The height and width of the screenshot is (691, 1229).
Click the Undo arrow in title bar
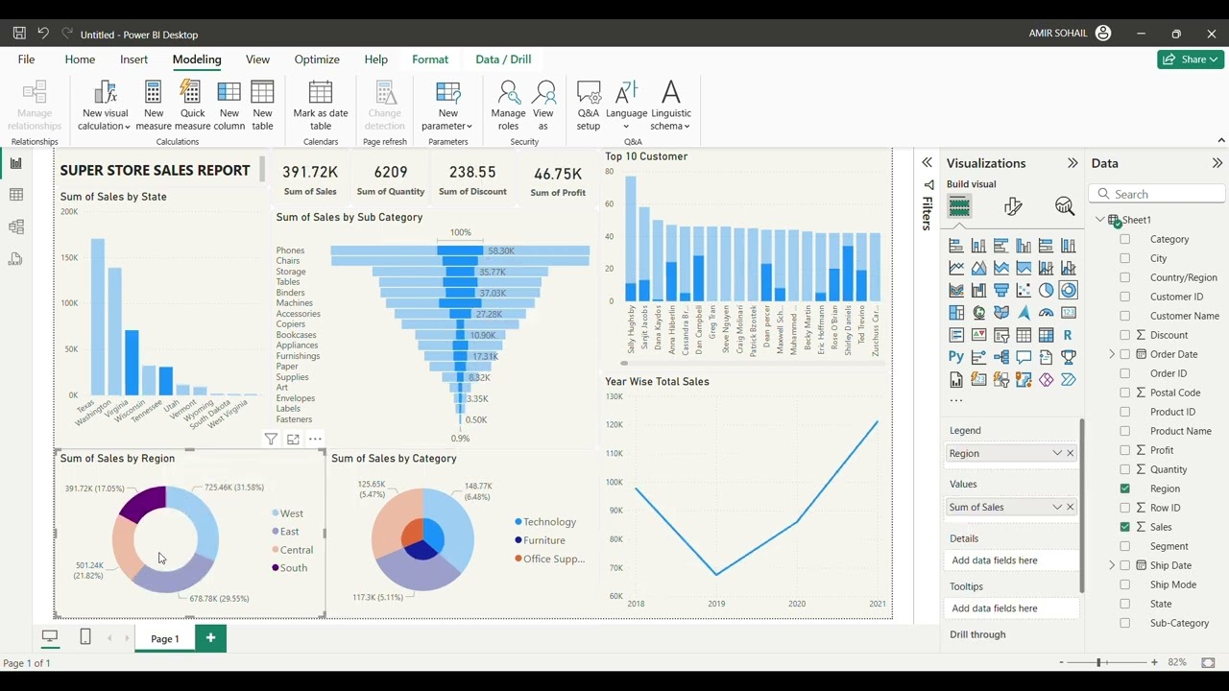click(43, 34)
